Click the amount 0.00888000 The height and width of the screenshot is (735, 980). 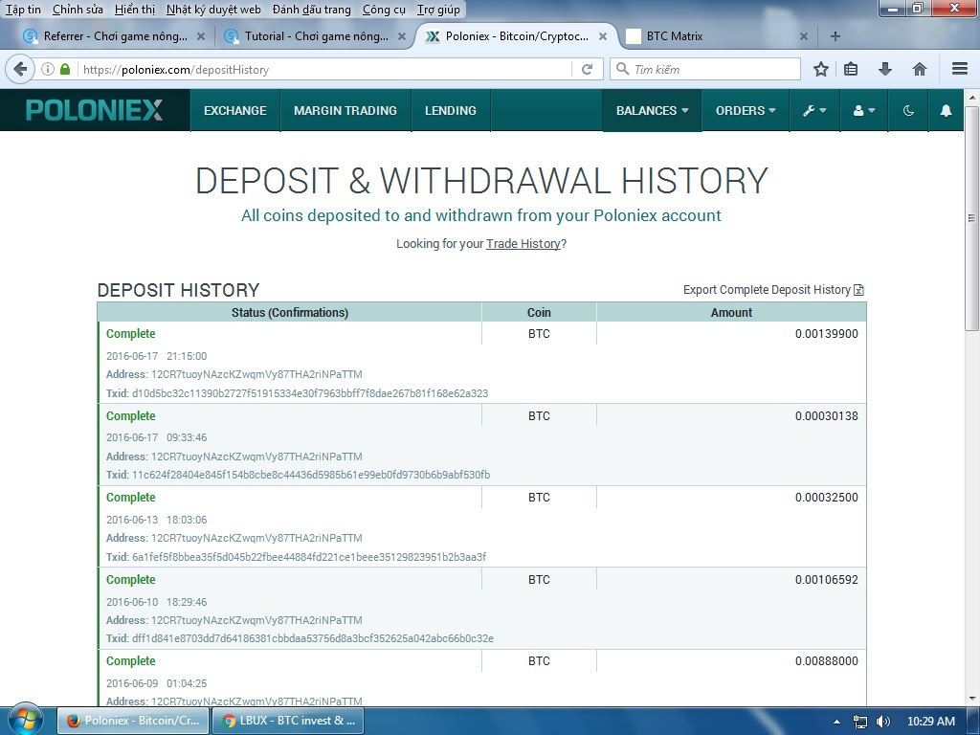pyautogui.click(x=826, y=661)
